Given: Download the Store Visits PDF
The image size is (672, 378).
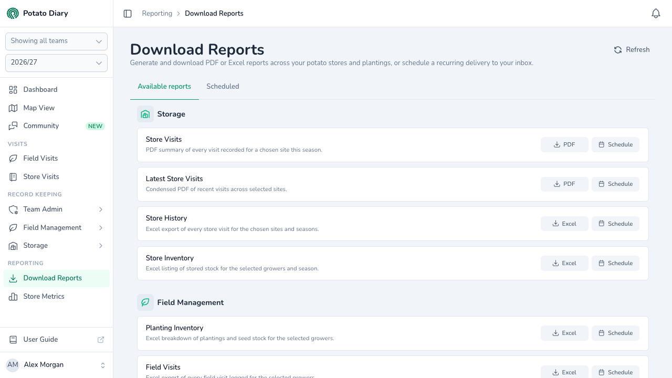Looking at the screenshot, I should coord(564,145).
